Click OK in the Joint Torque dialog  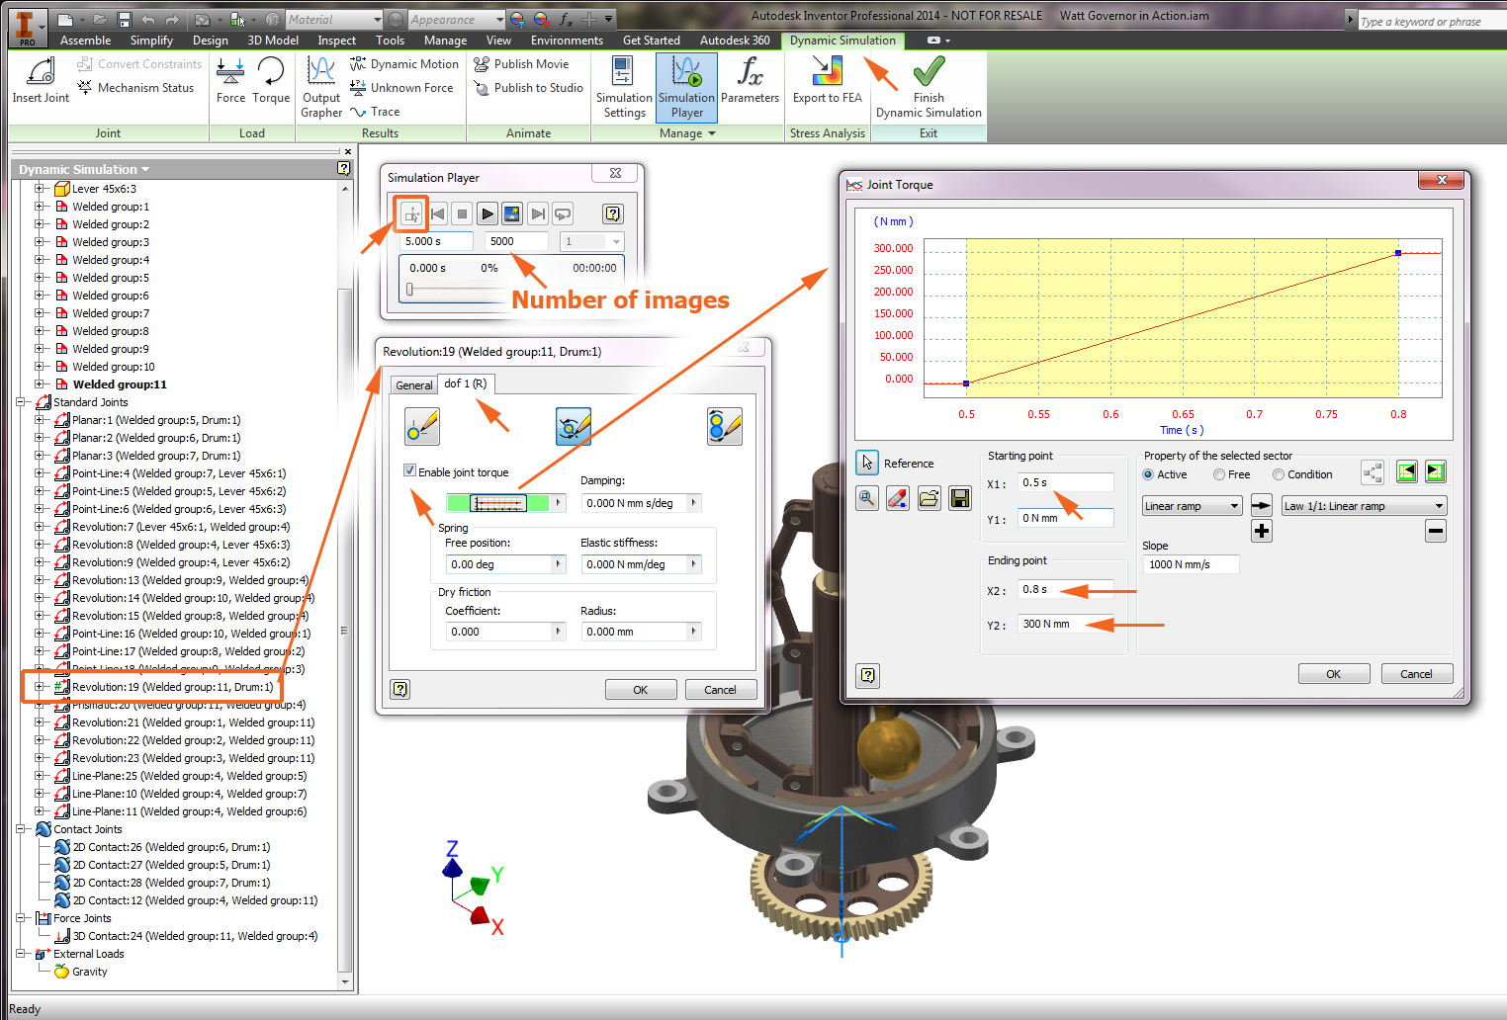tap(1333, 674)
